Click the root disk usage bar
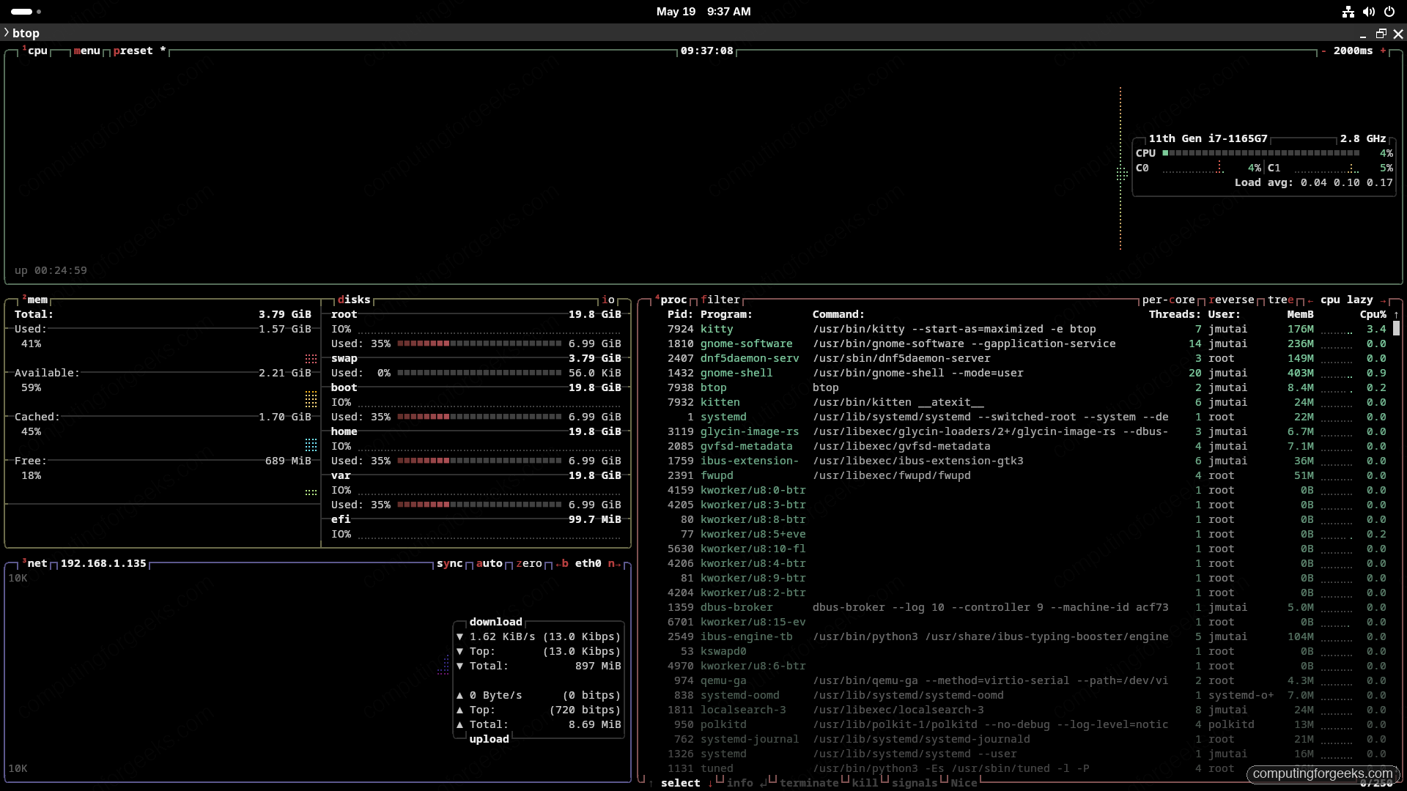This screenshot has height=791, width=1407. pyautogui.click(x=479, y=343)
